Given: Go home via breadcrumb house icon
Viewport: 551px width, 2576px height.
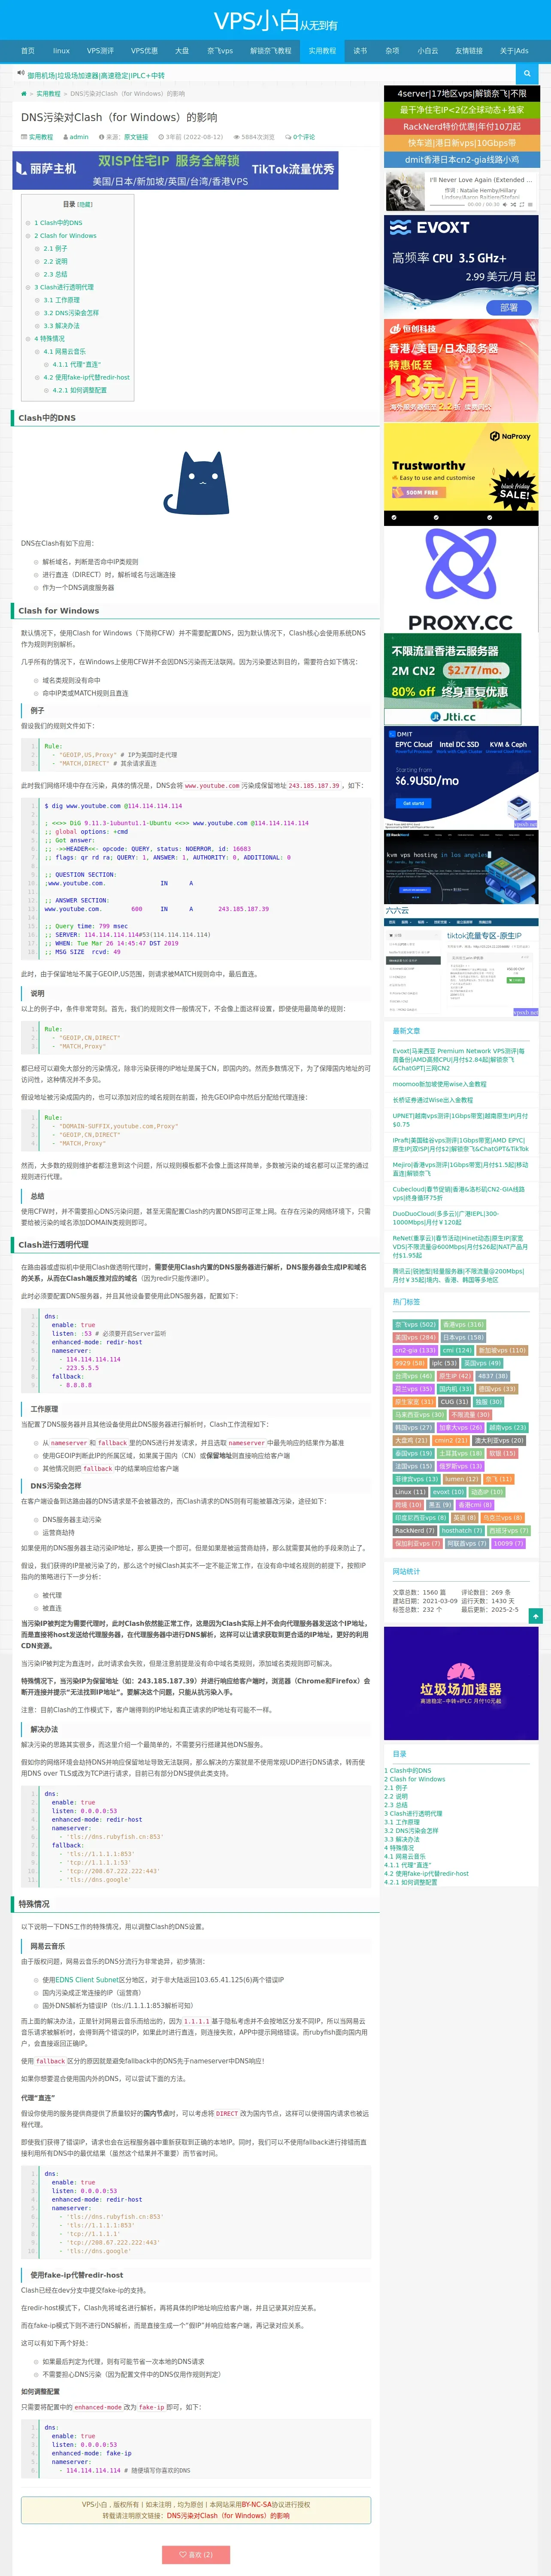Looking at the screenshot, I should pyautogui.click(x=24, y=94).
